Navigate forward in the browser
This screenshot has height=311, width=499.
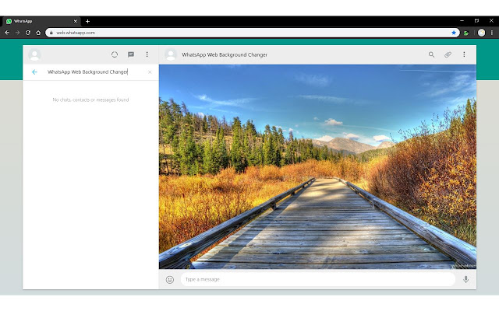(x=17, y=33)
